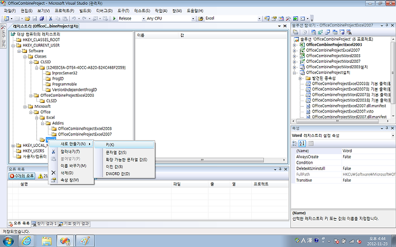Open the Registry Editor icon in Solution Explorer
396x247 pixels.
click(x=321, y=32)
